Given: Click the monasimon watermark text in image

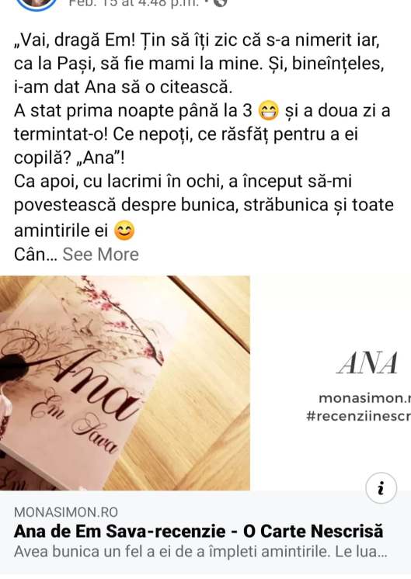Looking at the screenshot, I should (x=364, y=398).
